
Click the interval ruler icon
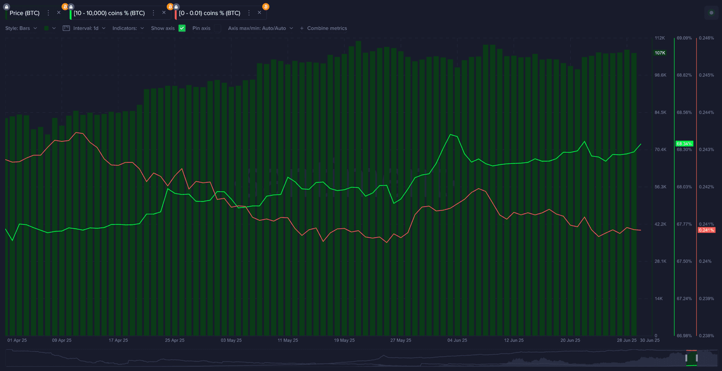tap(66, 28)
